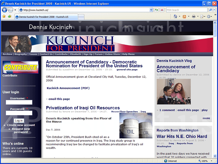The height and width of the screenshot is (164, 218).
Task: Open Help Menu in navigation
Action: point(128,54)
